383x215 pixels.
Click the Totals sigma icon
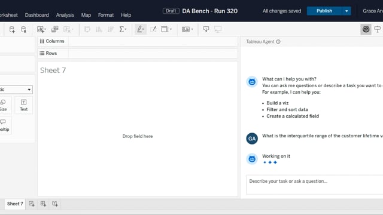[121, 29]
